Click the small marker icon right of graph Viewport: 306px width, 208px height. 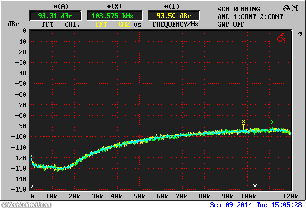pyautogui.click(x=299, y=34)
